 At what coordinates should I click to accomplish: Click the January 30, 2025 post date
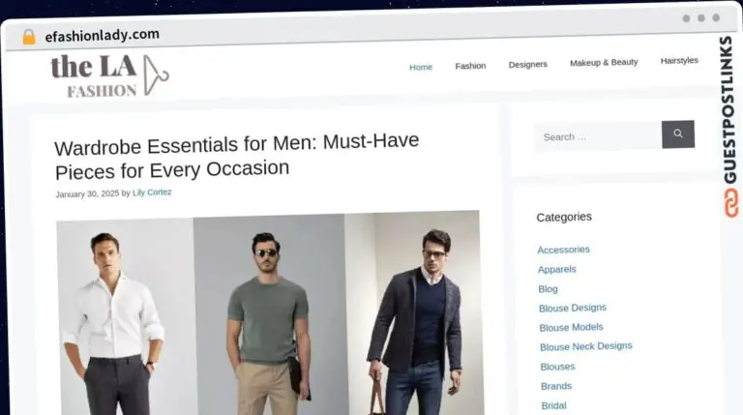click(87, 193)
